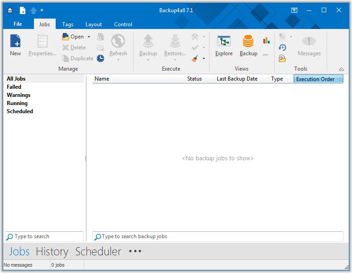Click the create shortcut page icon
Viewport: 352px width, 273px height.
click(x=100, y=37)
